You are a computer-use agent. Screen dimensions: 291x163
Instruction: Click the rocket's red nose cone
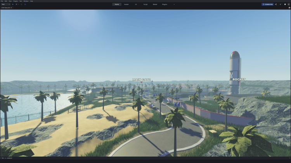[x=235, y=53]
